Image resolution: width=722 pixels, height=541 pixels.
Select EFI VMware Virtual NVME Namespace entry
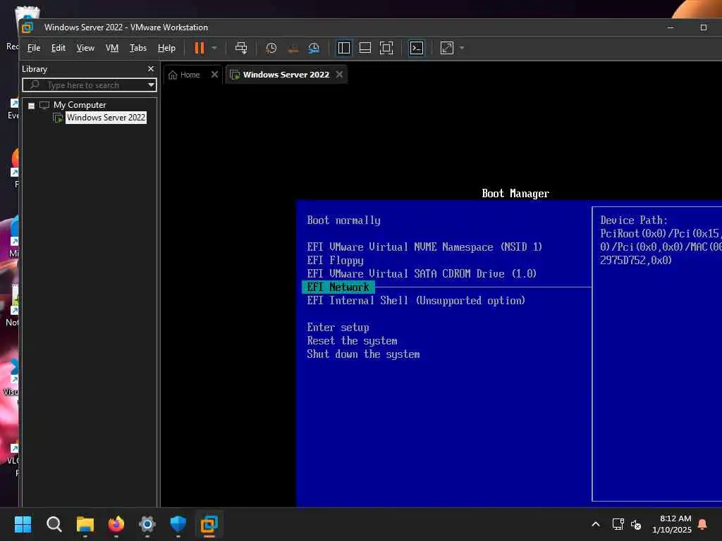click(424, 247)
